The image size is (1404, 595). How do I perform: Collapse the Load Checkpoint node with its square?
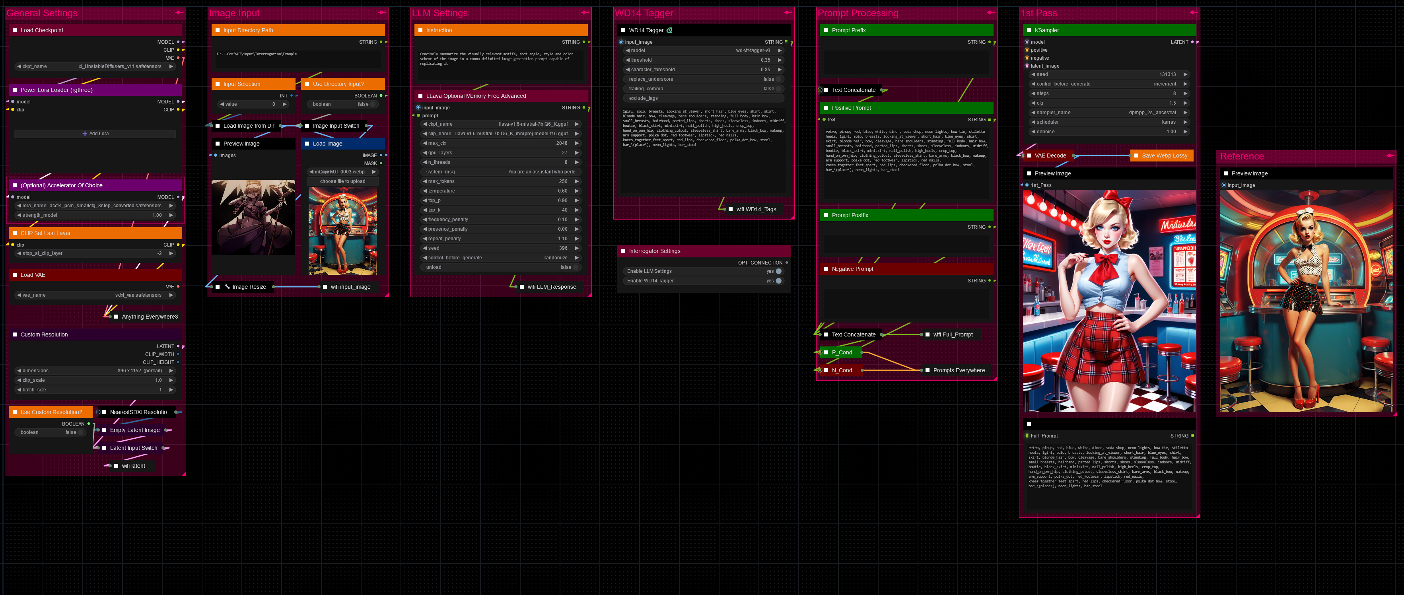click(15, 31)
